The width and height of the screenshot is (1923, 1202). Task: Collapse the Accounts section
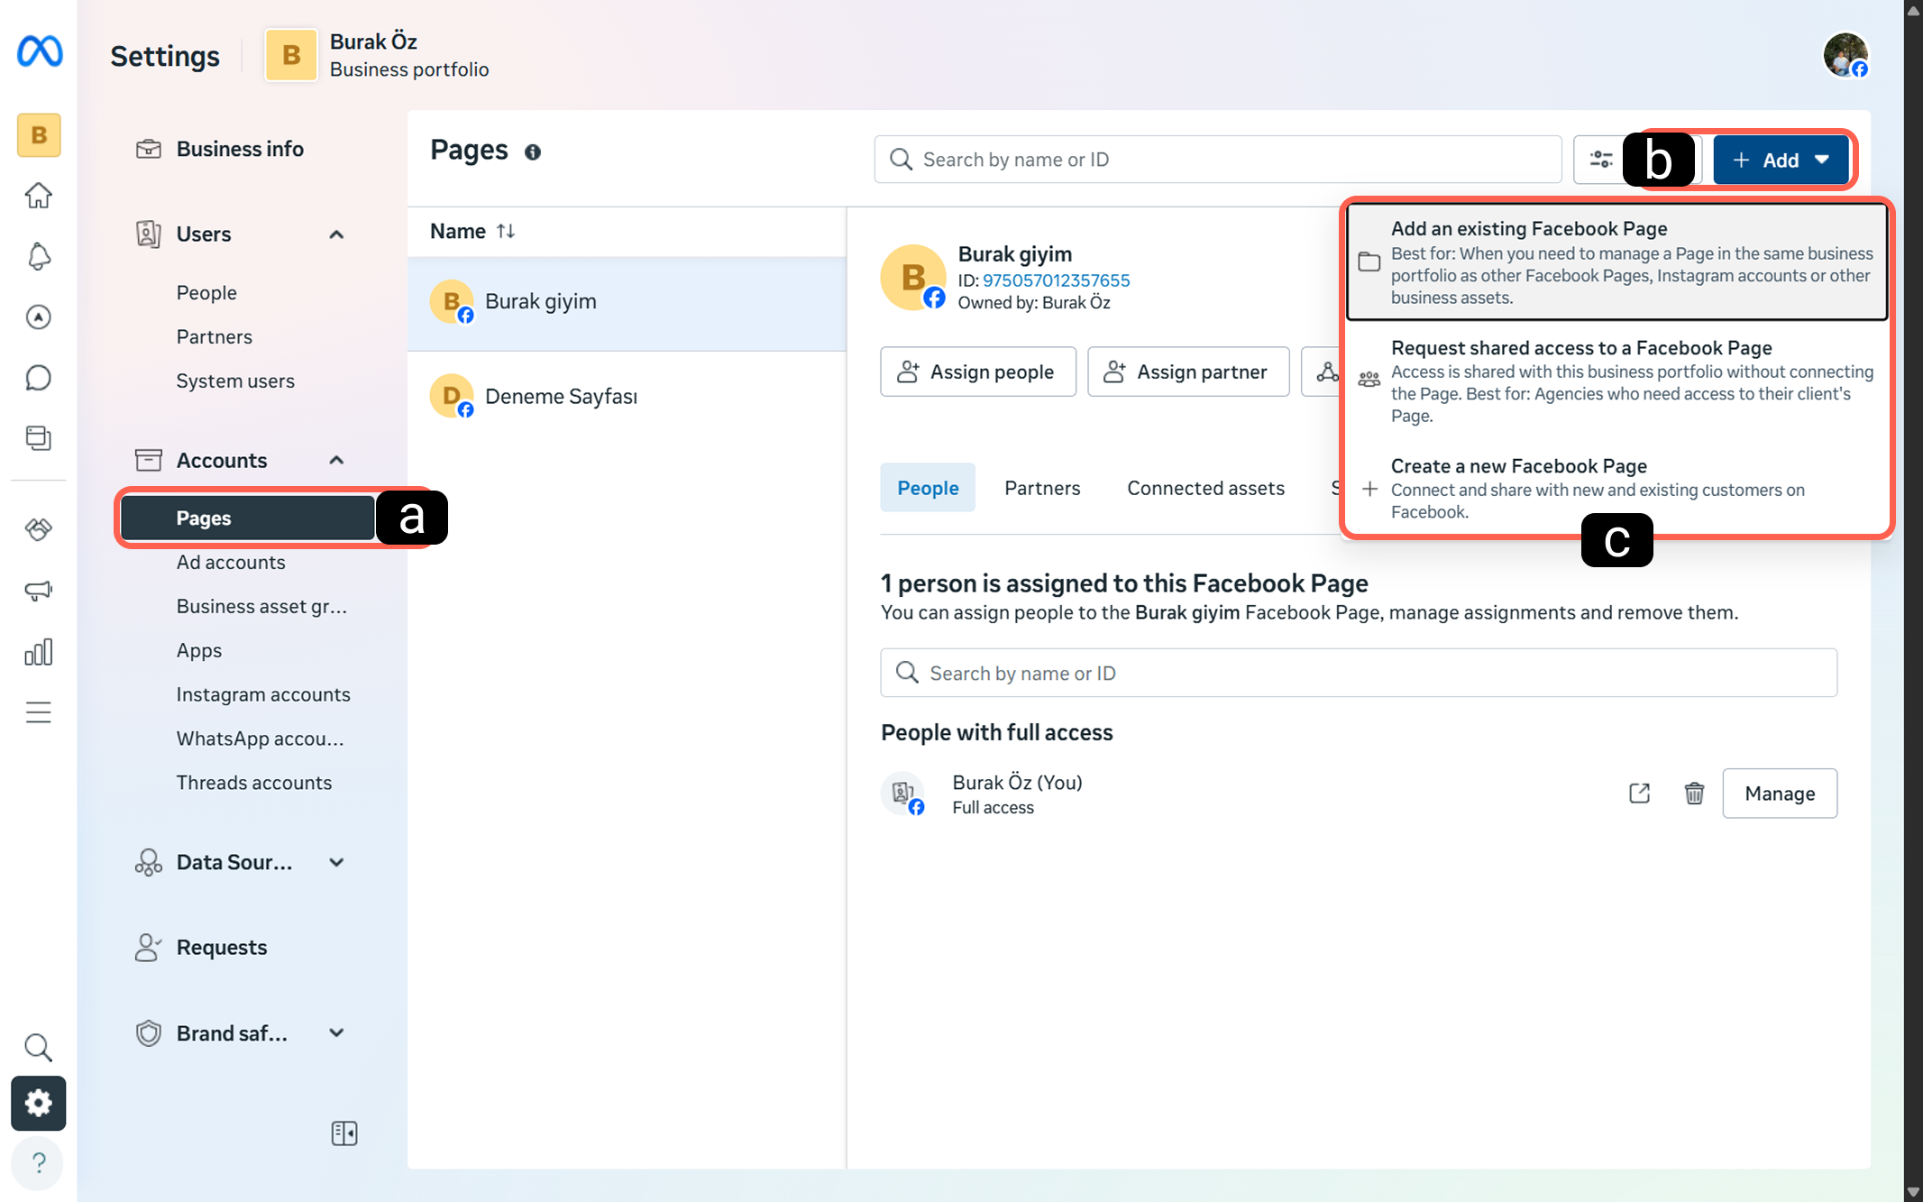(x=336, y=460)
